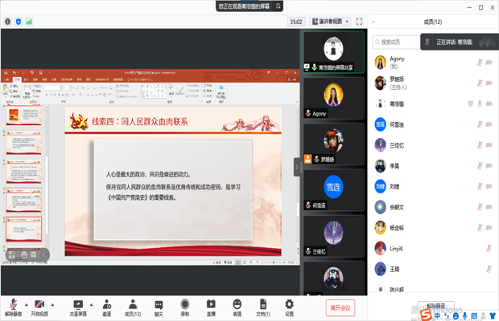Click the red 离开会议 button

coord(341,307)
